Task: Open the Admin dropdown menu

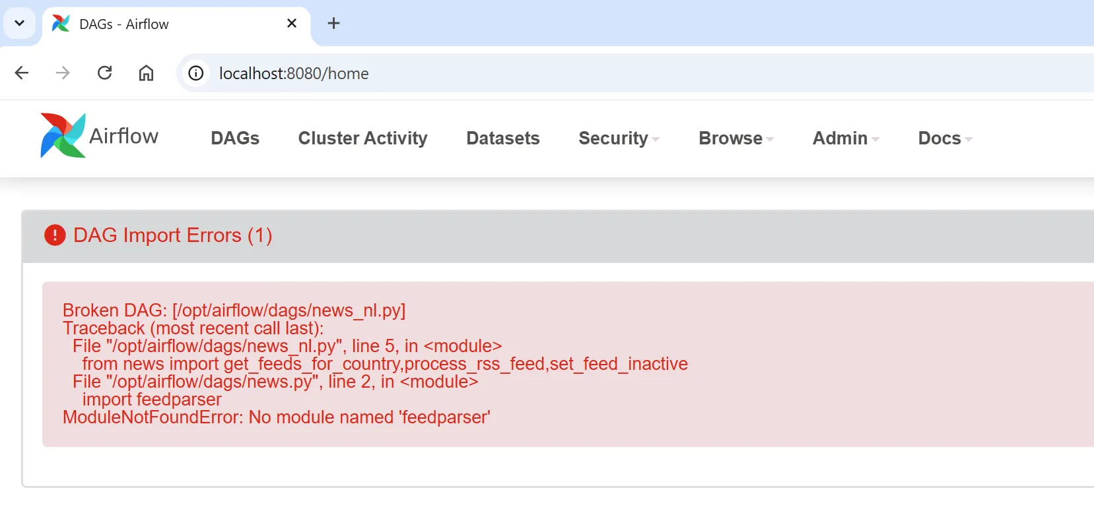Action: pos(845,138)
